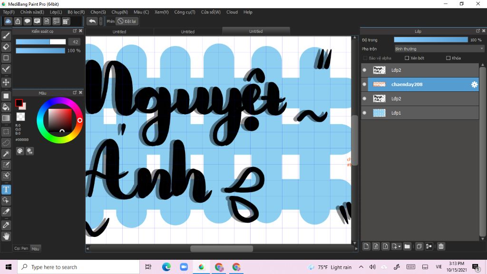Show hidden system tray icons
The height and width of the screenshot is (274, 487).
361,267
